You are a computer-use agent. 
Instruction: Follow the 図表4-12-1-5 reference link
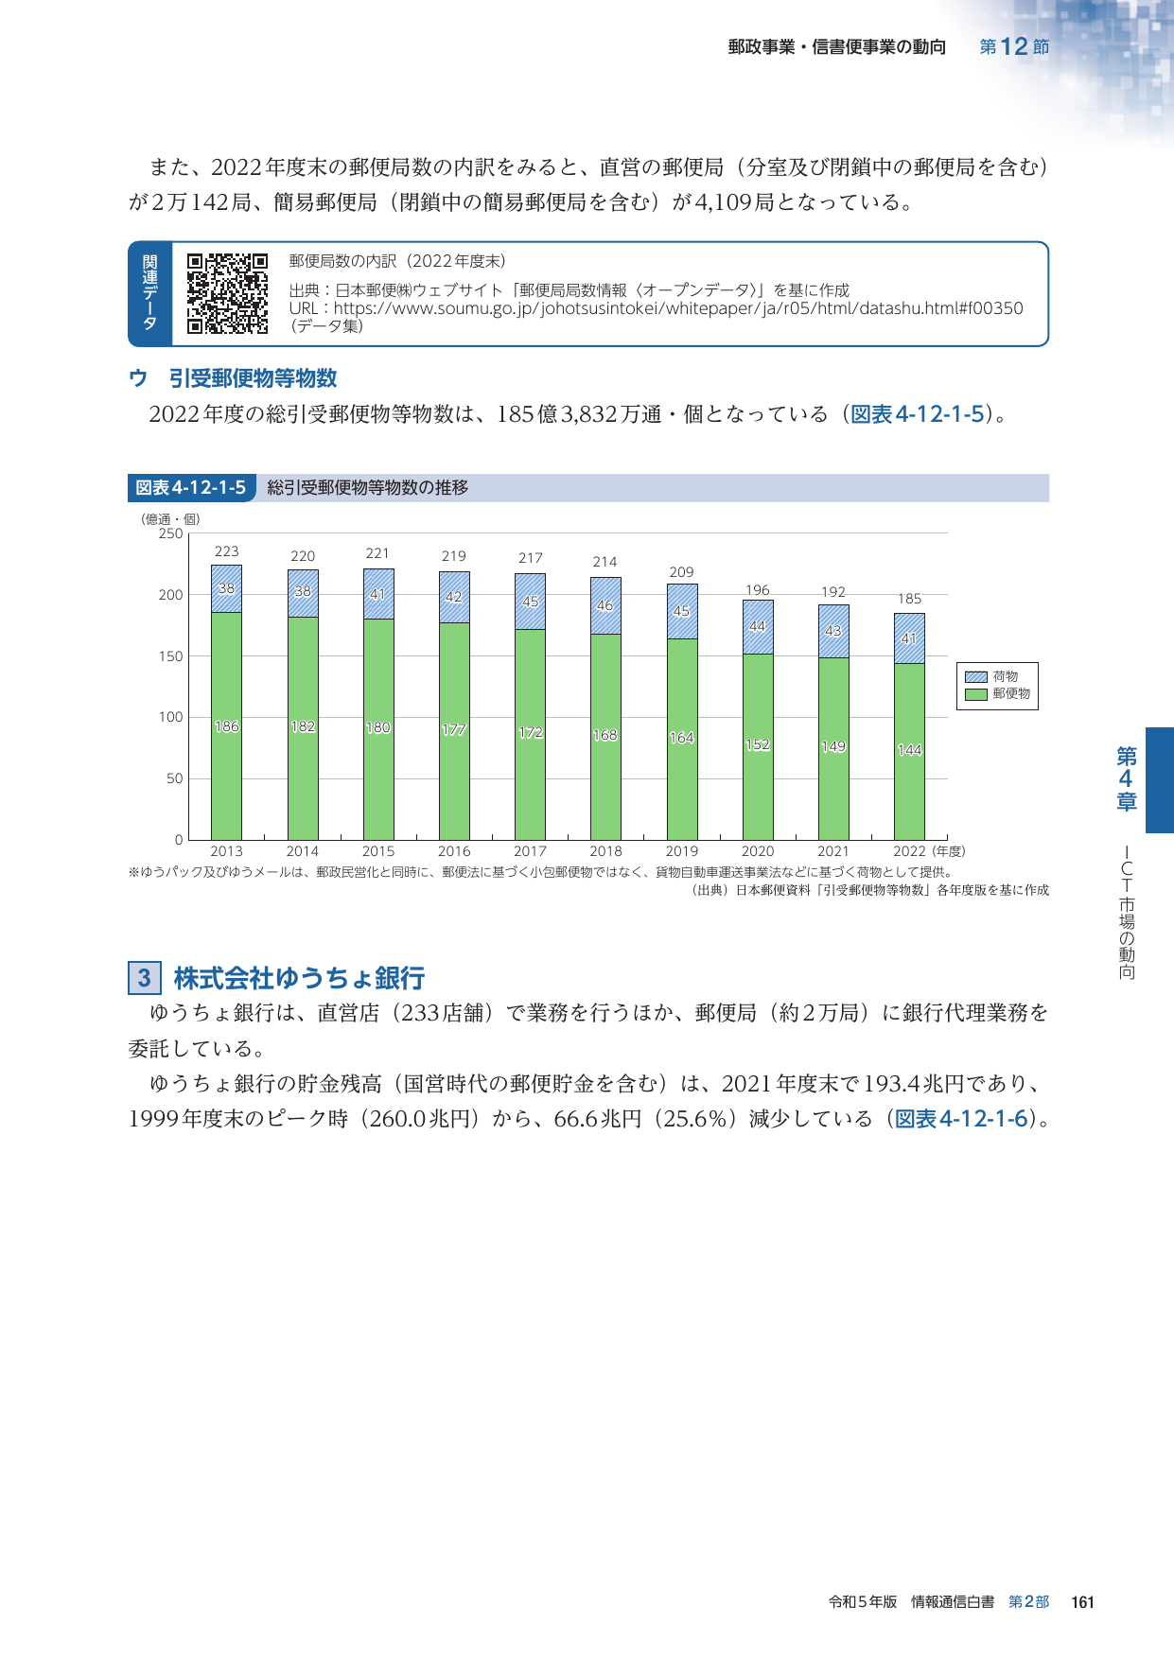(918, 414)
